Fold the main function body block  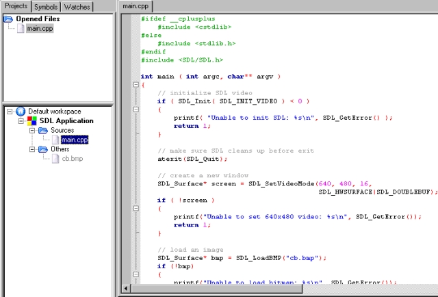(136, 85)
